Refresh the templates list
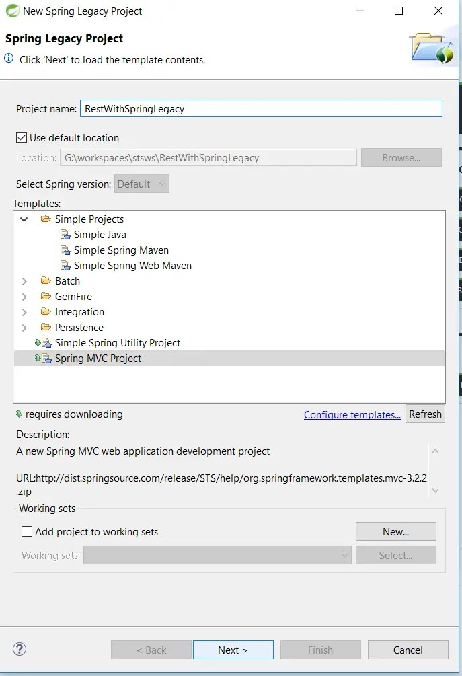Screen dimensions: 462x676 (x=425, y=414)
